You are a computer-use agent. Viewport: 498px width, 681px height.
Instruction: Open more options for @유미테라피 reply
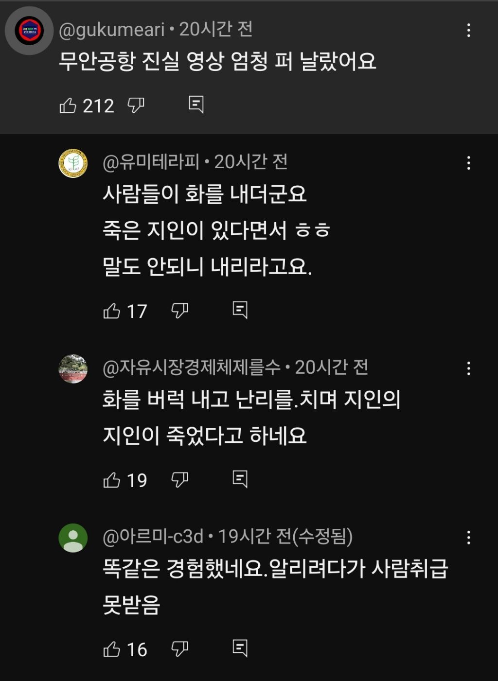click(x=468, y=163)
